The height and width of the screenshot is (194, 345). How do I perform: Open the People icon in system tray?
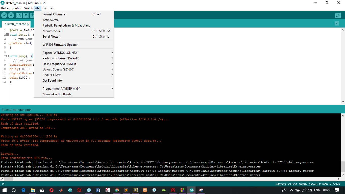pyautogui.click(x=284, y=190)
